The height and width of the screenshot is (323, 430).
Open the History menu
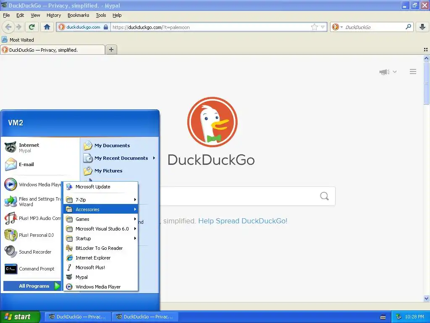54,15
